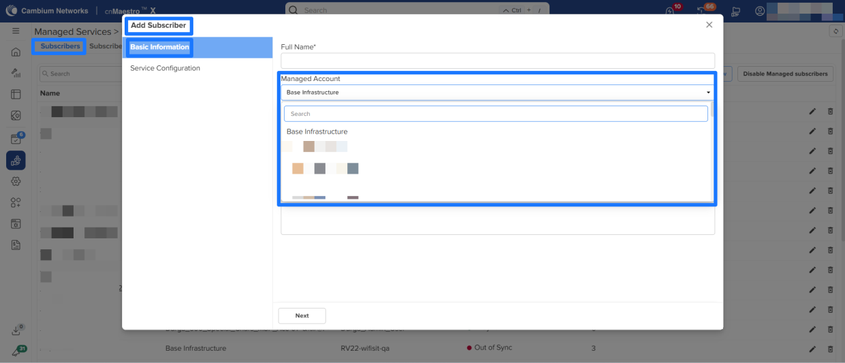Viewport: 845px width, 363px height.
Task: Click the Full Name input field
Action: point(497,61)
